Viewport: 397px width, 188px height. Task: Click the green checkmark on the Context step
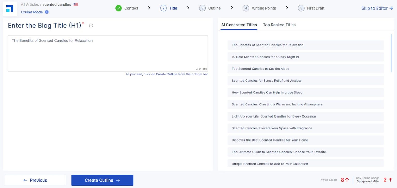tap(118, 8)
